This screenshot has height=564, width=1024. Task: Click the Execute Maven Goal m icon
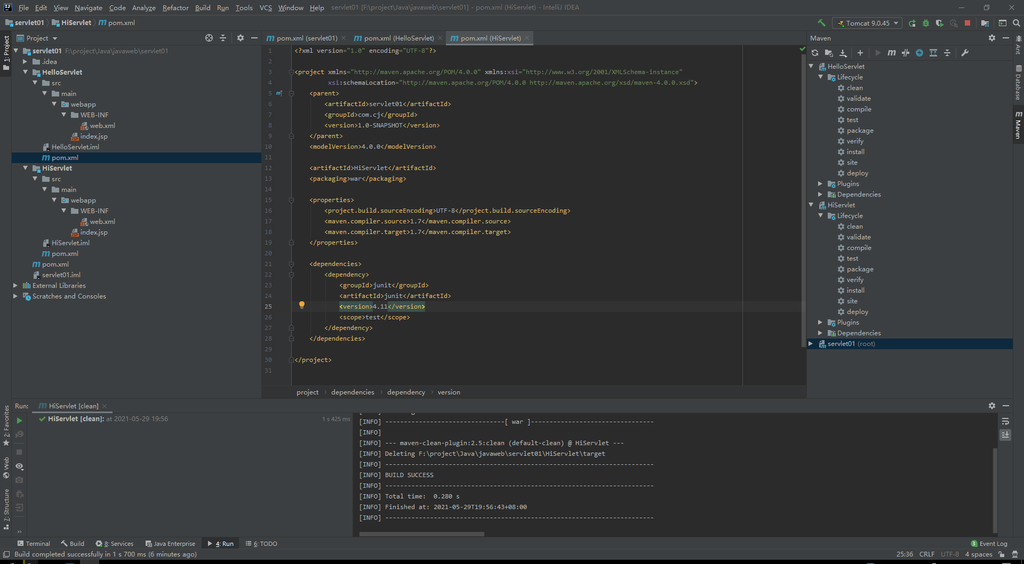pos(892,53)
